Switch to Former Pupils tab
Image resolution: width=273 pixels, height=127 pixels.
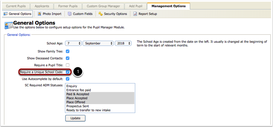[68, 6]
